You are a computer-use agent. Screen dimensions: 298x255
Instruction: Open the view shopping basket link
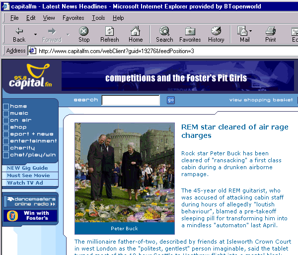pos(261,100)
